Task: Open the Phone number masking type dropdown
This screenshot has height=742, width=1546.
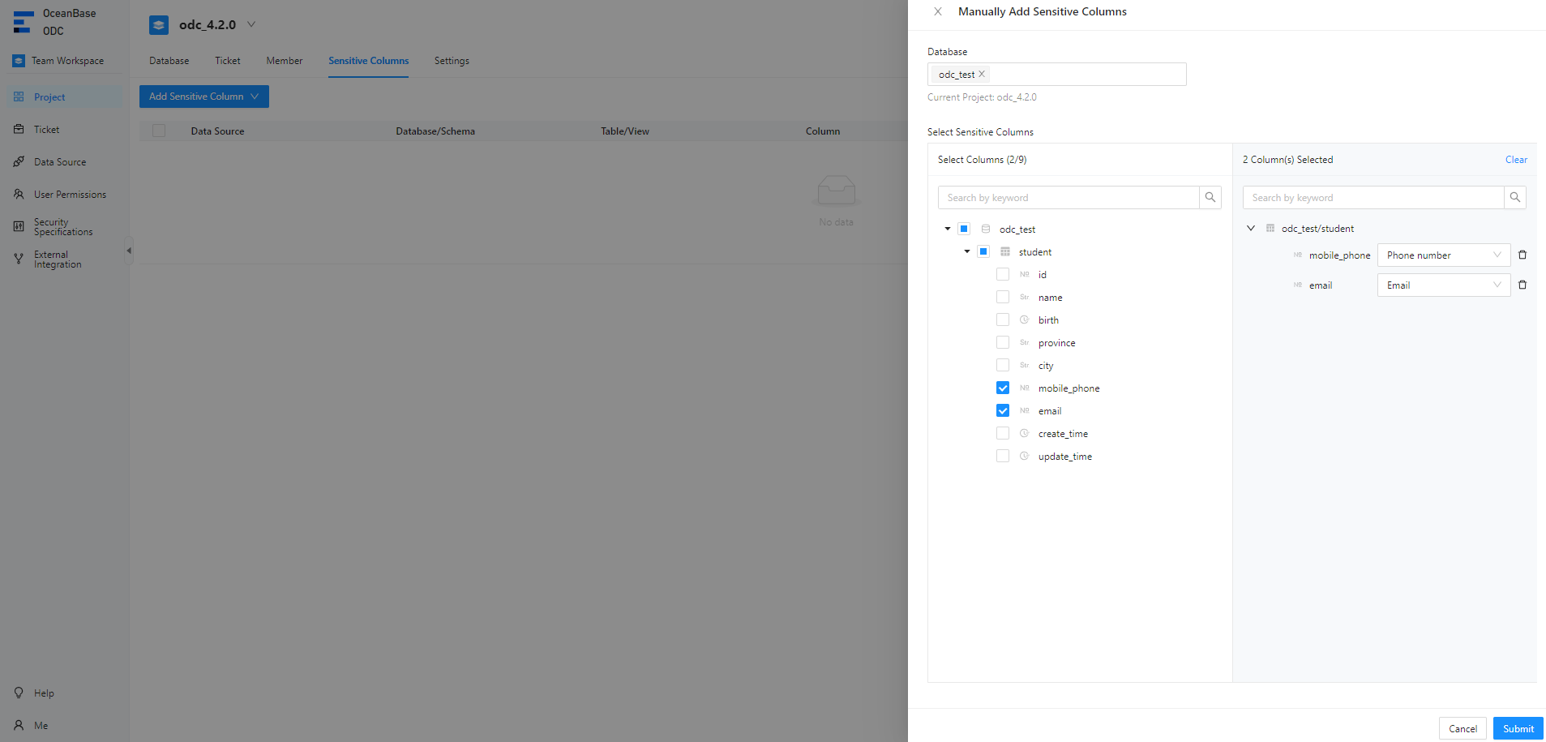Action: click(1443, 255)
